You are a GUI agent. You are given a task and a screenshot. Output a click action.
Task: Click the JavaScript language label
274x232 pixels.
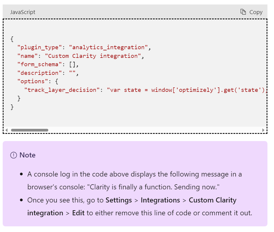click(23, 12)
